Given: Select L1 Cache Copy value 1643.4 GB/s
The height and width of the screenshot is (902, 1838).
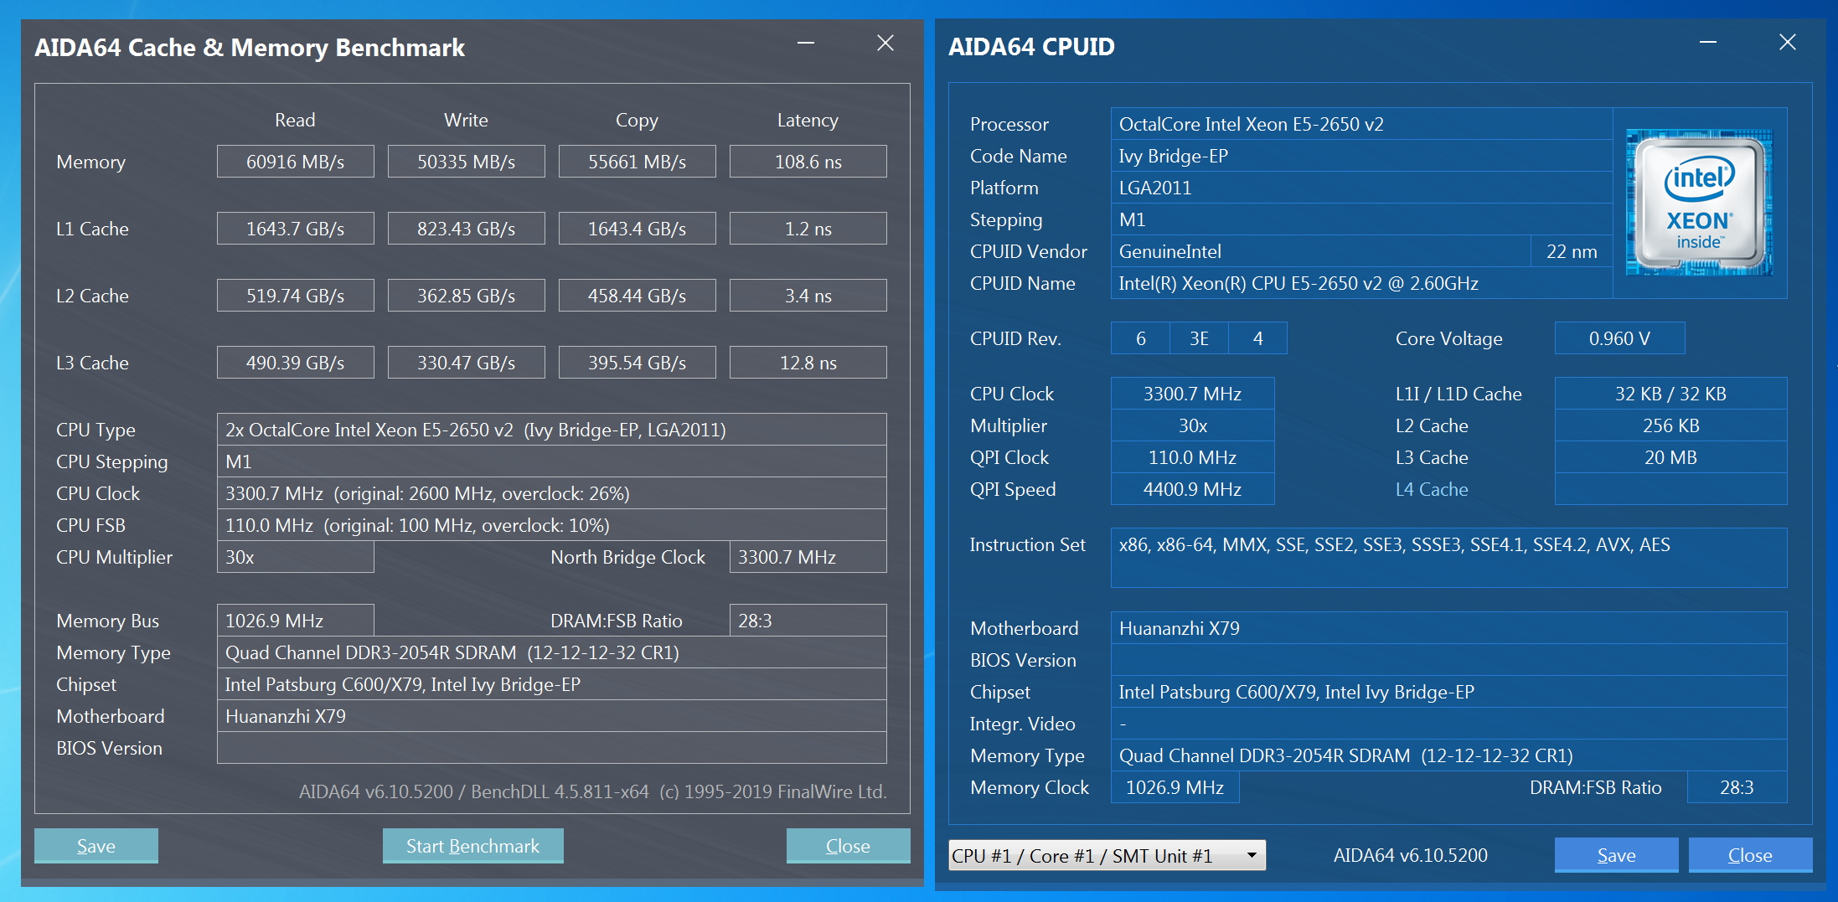Looking at the screenshot, I should (x=638, y=229).
